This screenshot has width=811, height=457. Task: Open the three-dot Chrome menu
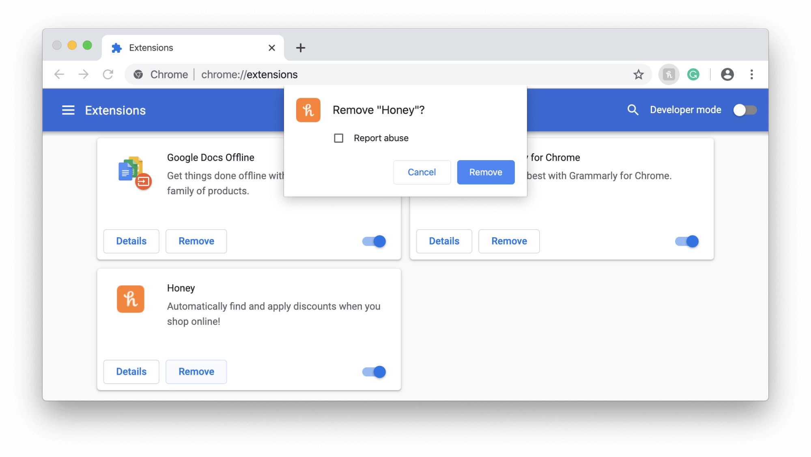pyautogui.click(x=751, y=75)
